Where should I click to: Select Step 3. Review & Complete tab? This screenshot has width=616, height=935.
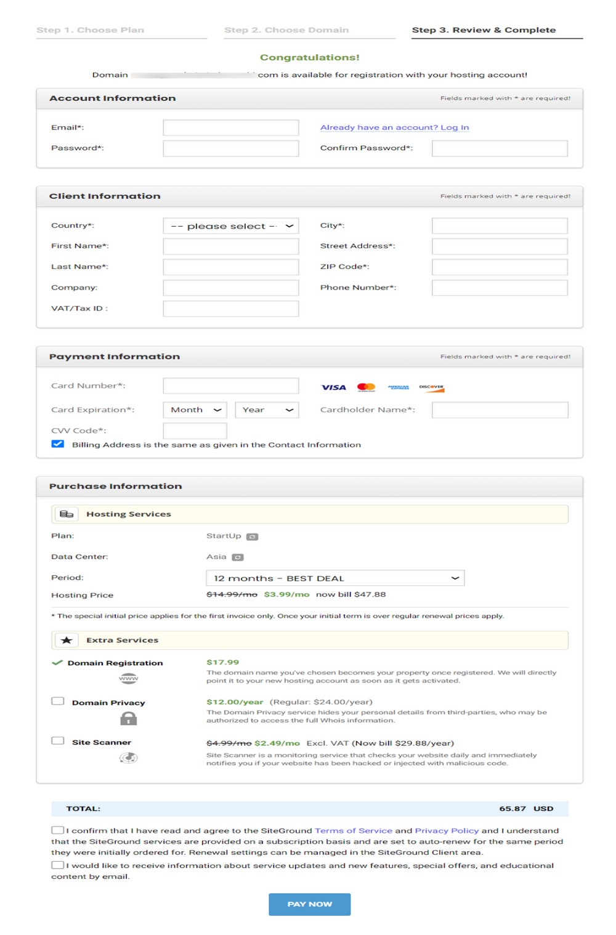pyautogui.click(x=484, y=30)
